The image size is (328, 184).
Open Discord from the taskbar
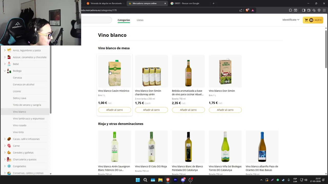[x=183, y=180]
